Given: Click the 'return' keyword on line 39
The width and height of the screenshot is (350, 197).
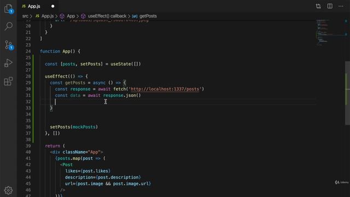Looking at the screenshot, I should (52, 146).
